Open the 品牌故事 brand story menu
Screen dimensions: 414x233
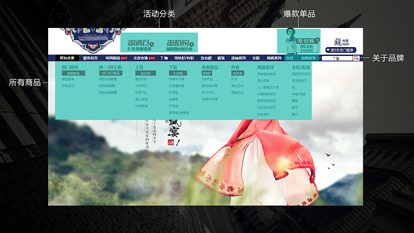pos(308,58)
